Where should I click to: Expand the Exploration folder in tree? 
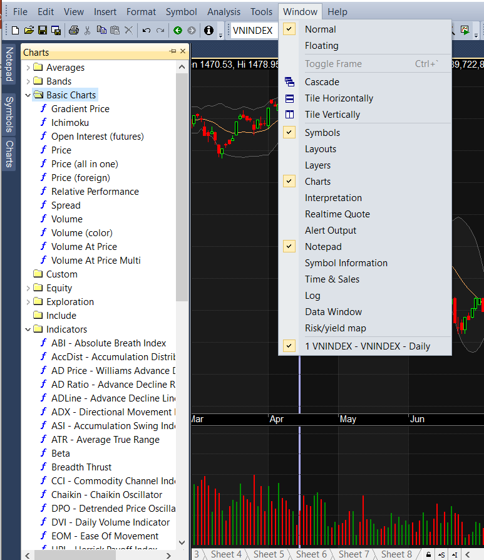coord(28,302)
